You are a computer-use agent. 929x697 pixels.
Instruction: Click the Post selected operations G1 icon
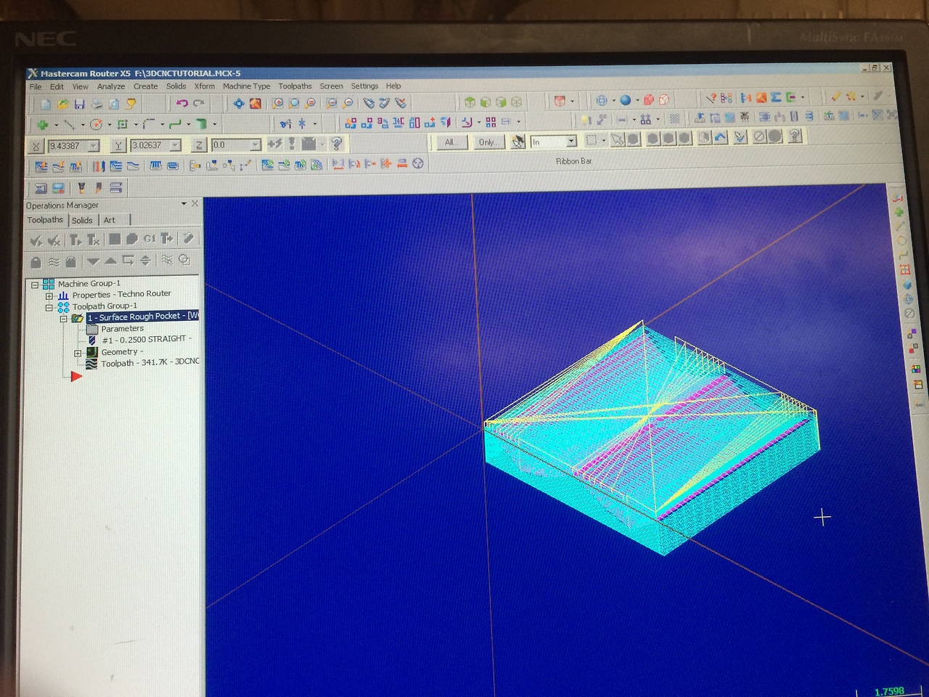point(150,239)
